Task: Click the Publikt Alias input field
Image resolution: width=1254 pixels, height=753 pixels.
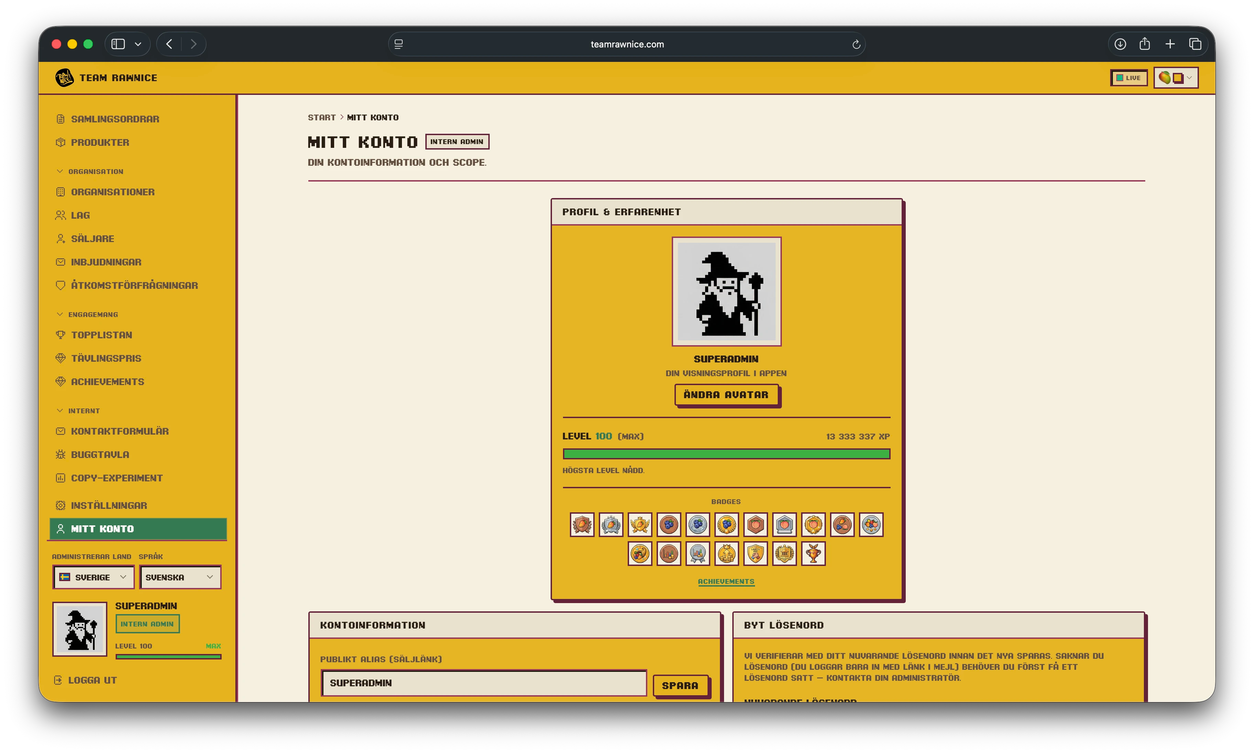Action: [484, 683]
